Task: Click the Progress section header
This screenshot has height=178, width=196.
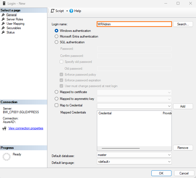Action: click(23, 148)
